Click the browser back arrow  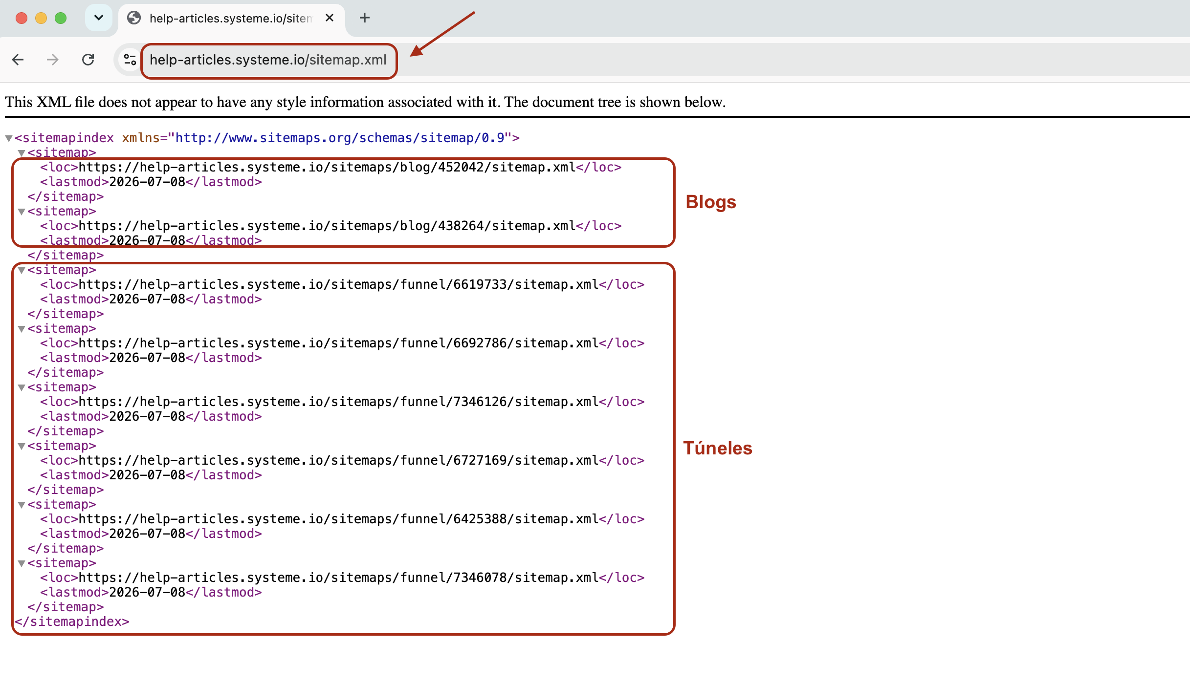click(x=18, y=60)
